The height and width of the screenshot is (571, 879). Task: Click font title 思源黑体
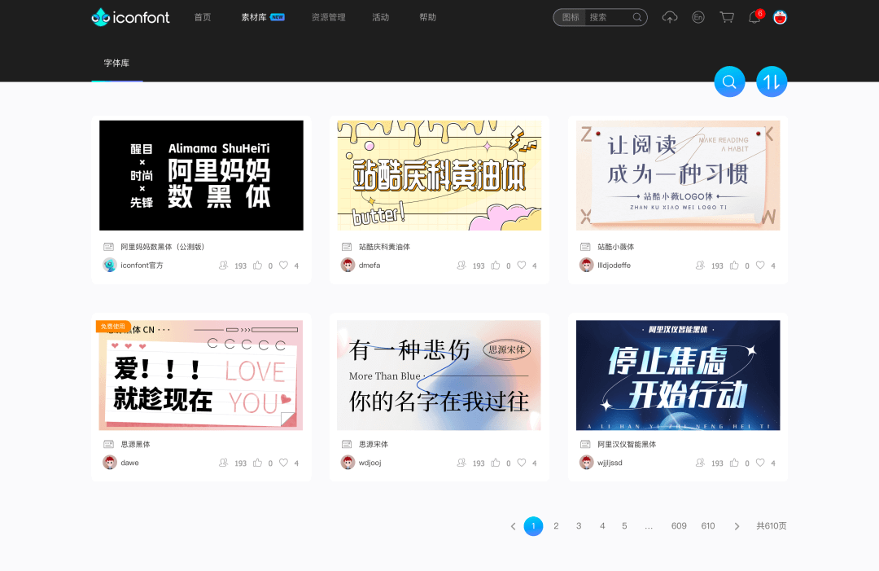coord(135,444)
